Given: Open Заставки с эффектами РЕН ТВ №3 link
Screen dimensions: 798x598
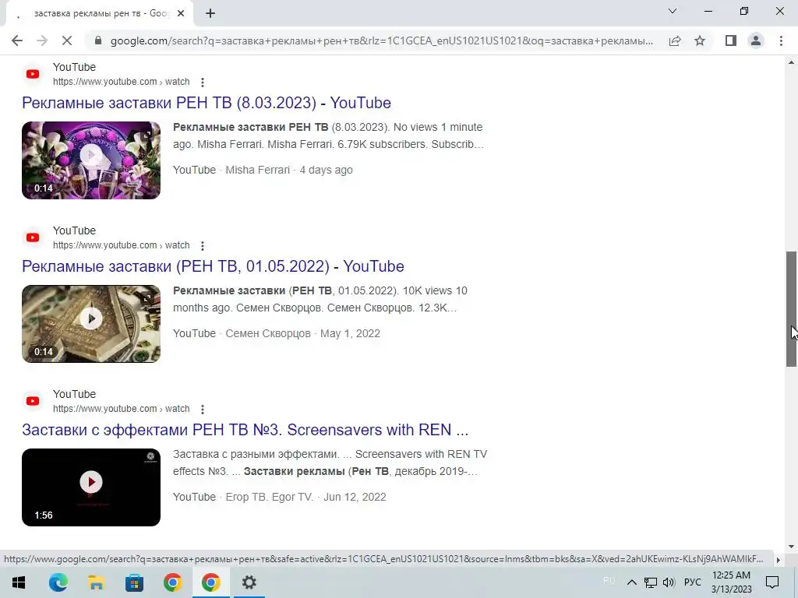Looking at the screenshot, I should pyautogui.click(x=245, y=430).
